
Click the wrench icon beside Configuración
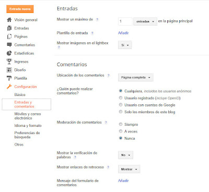(x=9, y=87)
